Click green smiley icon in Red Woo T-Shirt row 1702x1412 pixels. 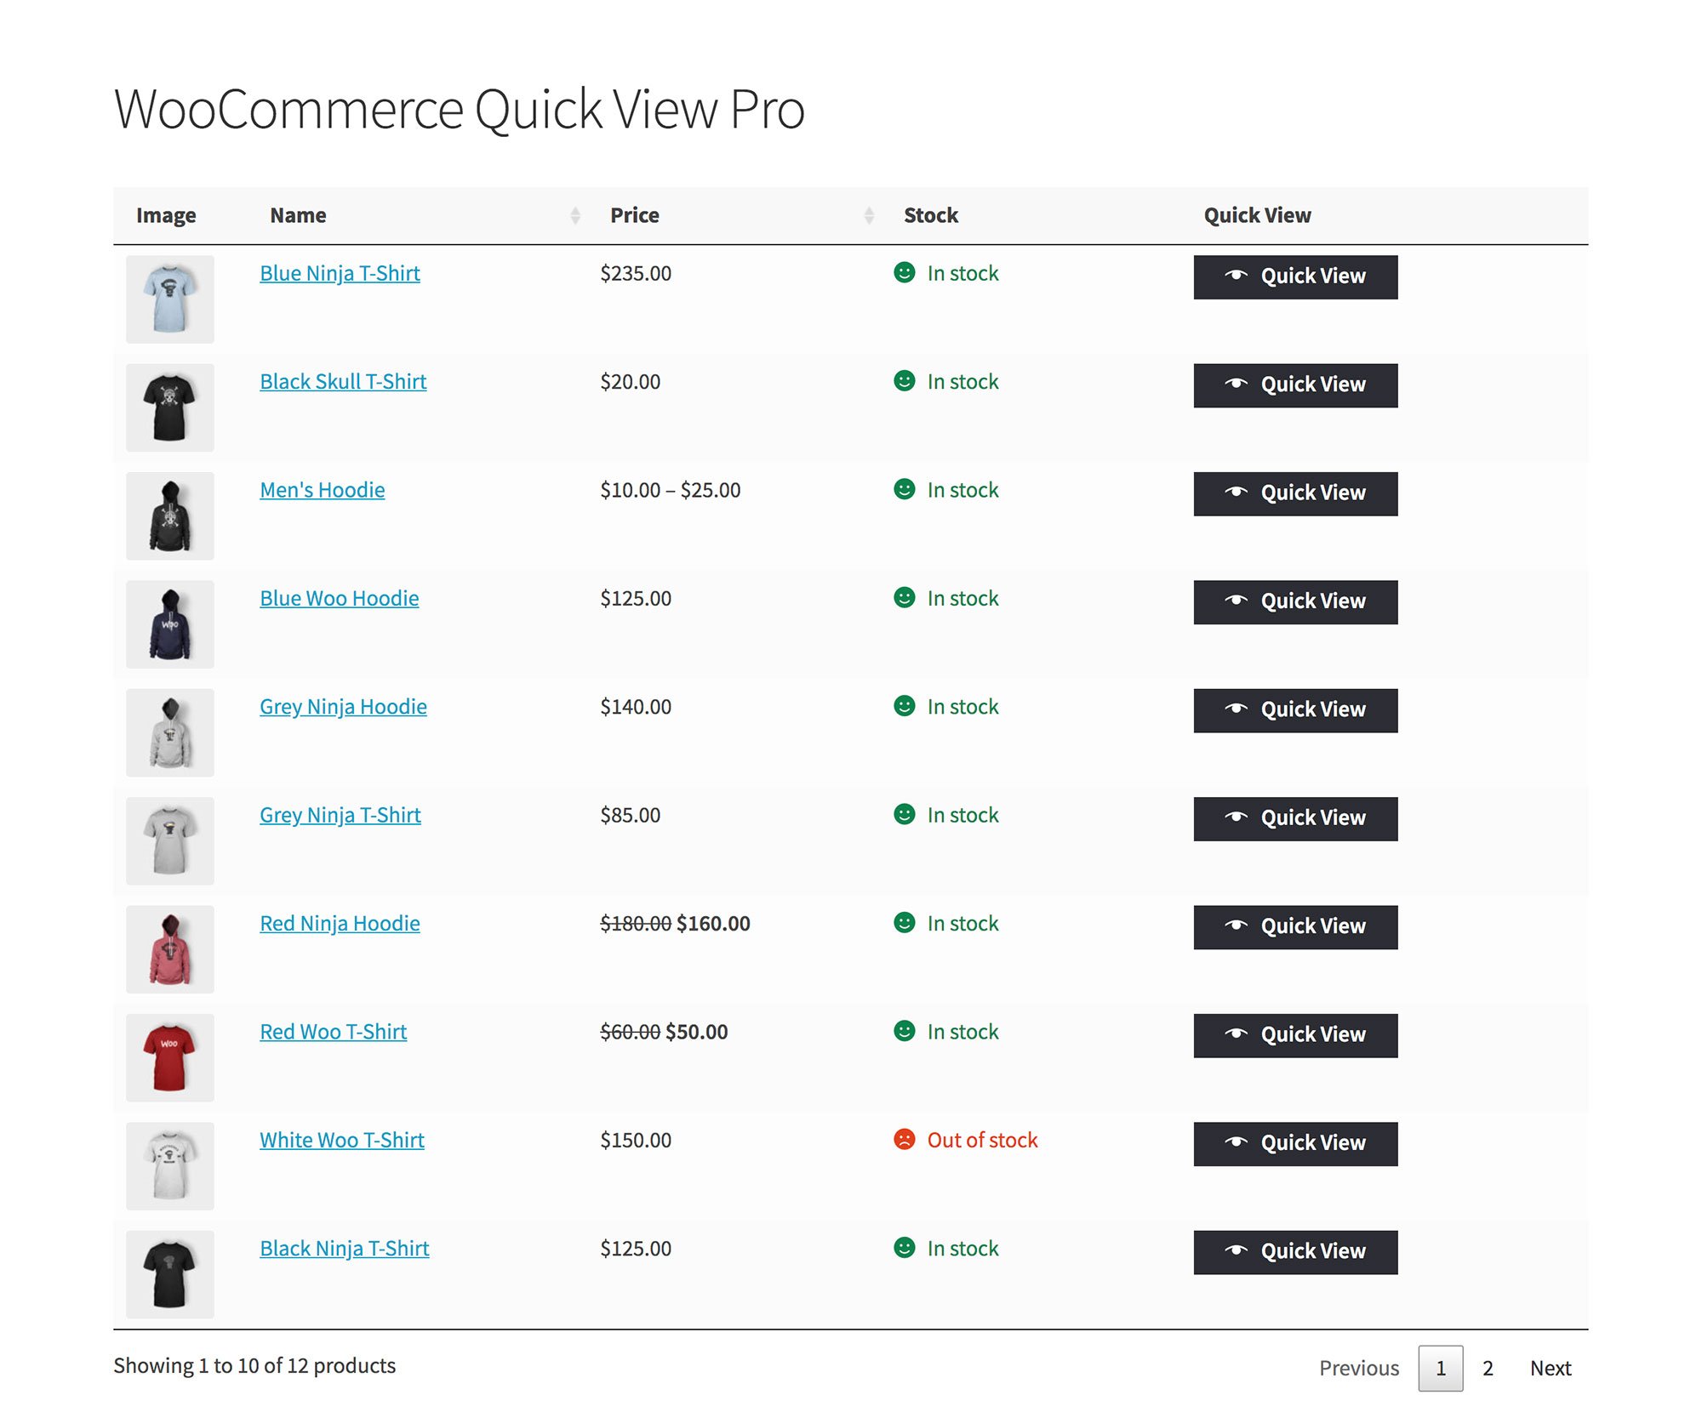(x=904, y=1031)
